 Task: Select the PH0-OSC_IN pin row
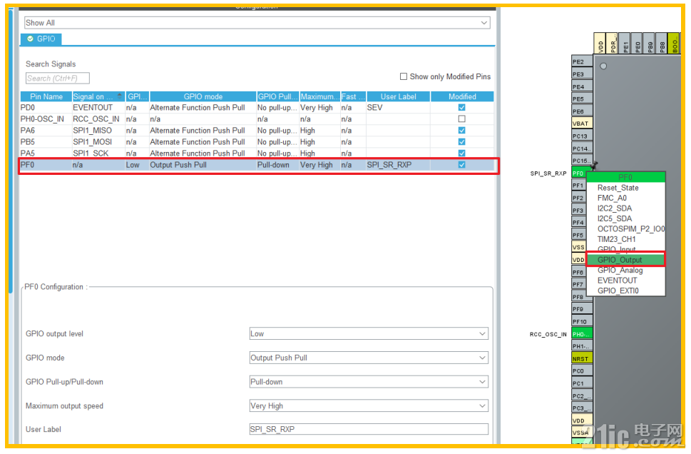coord(257,118)
